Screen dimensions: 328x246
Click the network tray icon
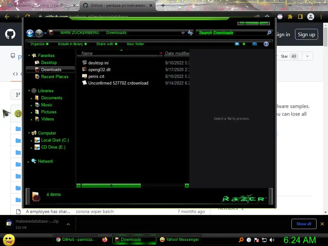click(x=264, y=240)
